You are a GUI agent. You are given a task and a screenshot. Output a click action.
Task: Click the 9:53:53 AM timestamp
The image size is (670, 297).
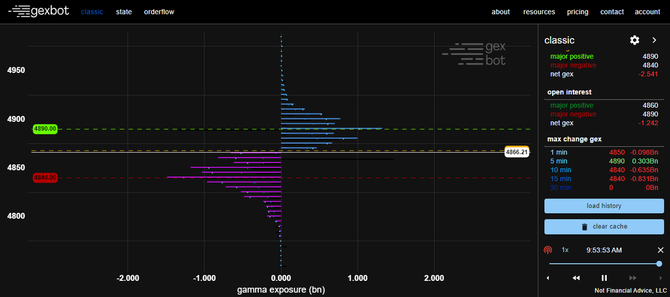point(604,250)
